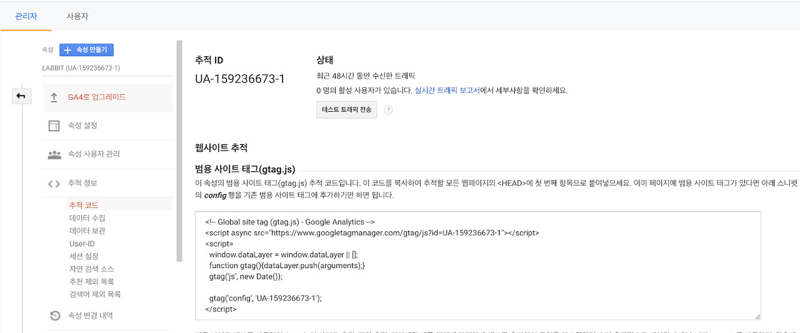Select User-ID menu item
This screenshot has width=800, height=333.
[82, 244]
